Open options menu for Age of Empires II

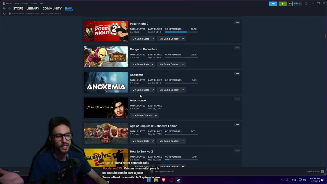coord(237,125)
